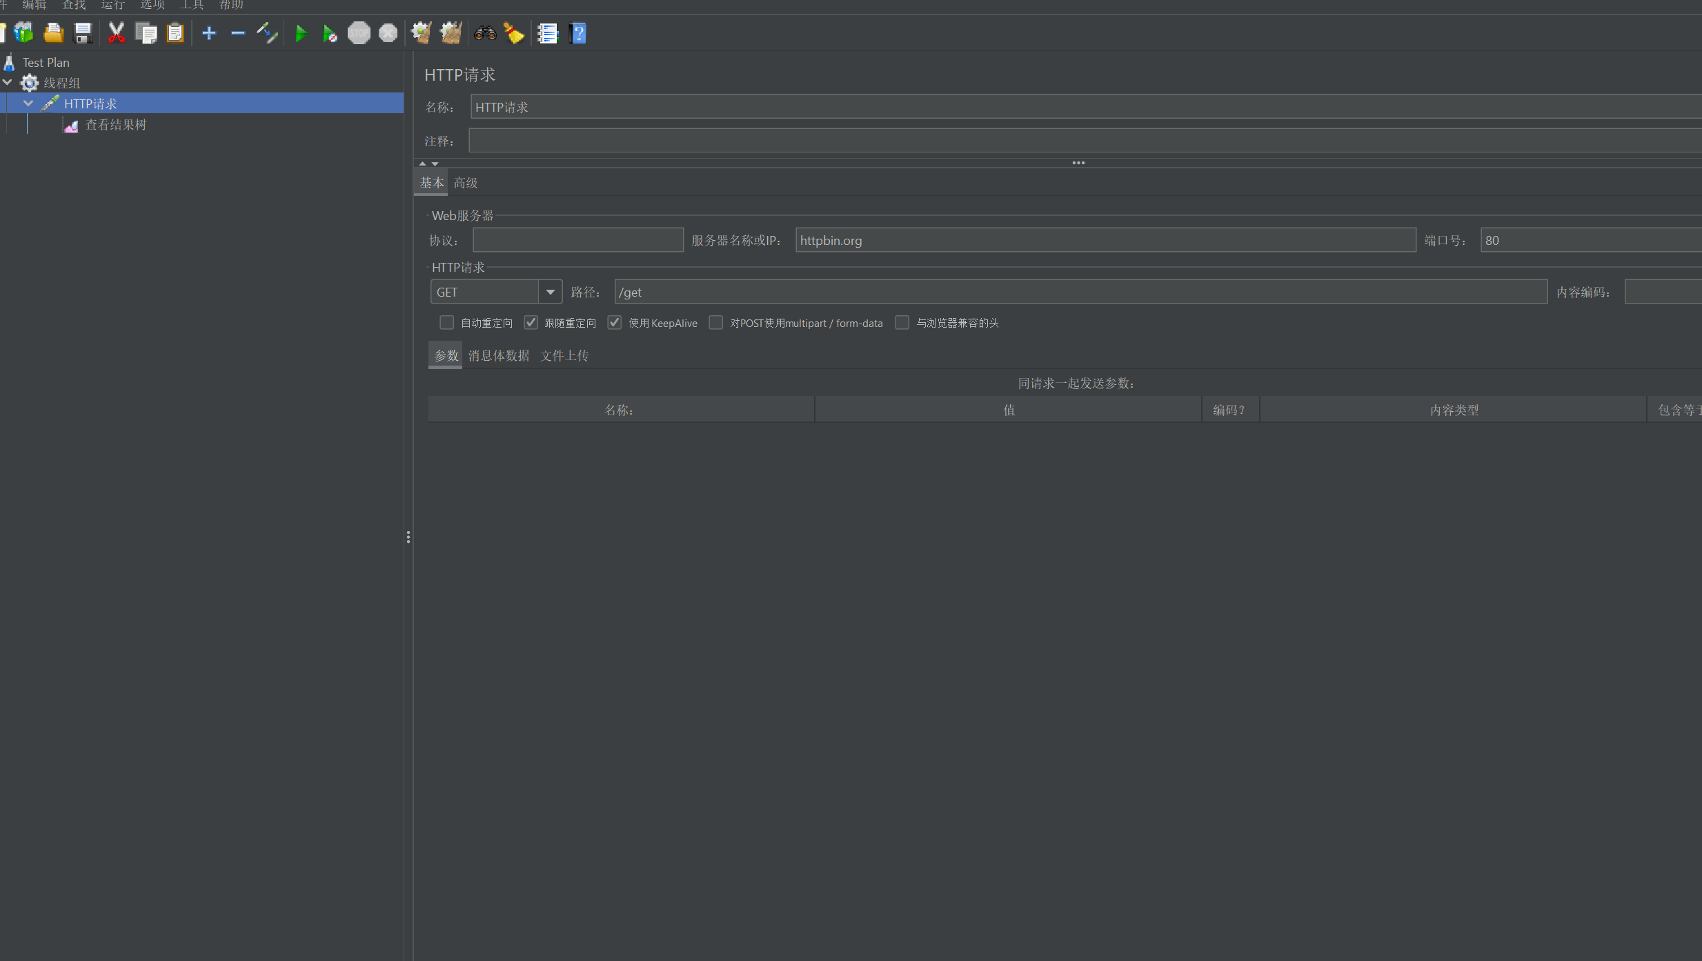This screenshot has height=961, width=1702.
Task: Collapse the HTTP请求 tree node
Action: point(28,103)
